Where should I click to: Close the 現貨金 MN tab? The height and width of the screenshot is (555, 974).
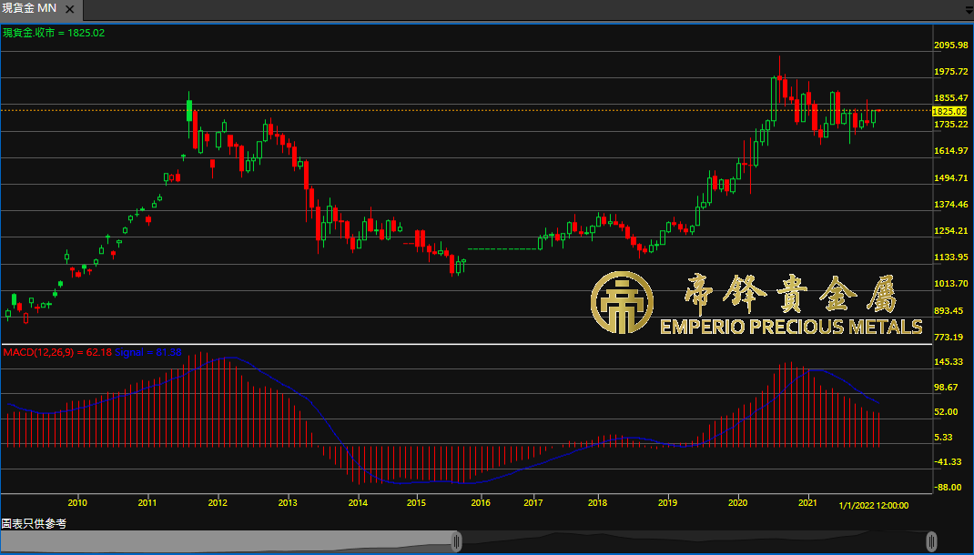point(69,9)
